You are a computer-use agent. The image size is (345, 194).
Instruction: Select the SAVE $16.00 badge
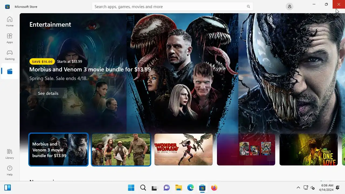pyautogui.click(x=42, y=61)
